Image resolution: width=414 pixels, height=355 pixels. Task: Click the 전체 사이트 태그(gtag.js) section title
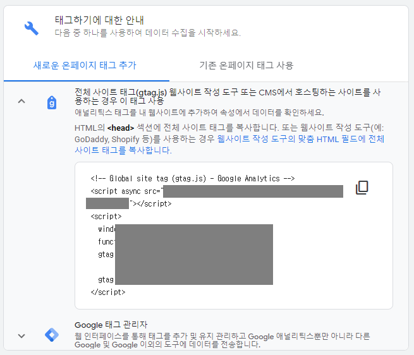click(x=228, y=97)
